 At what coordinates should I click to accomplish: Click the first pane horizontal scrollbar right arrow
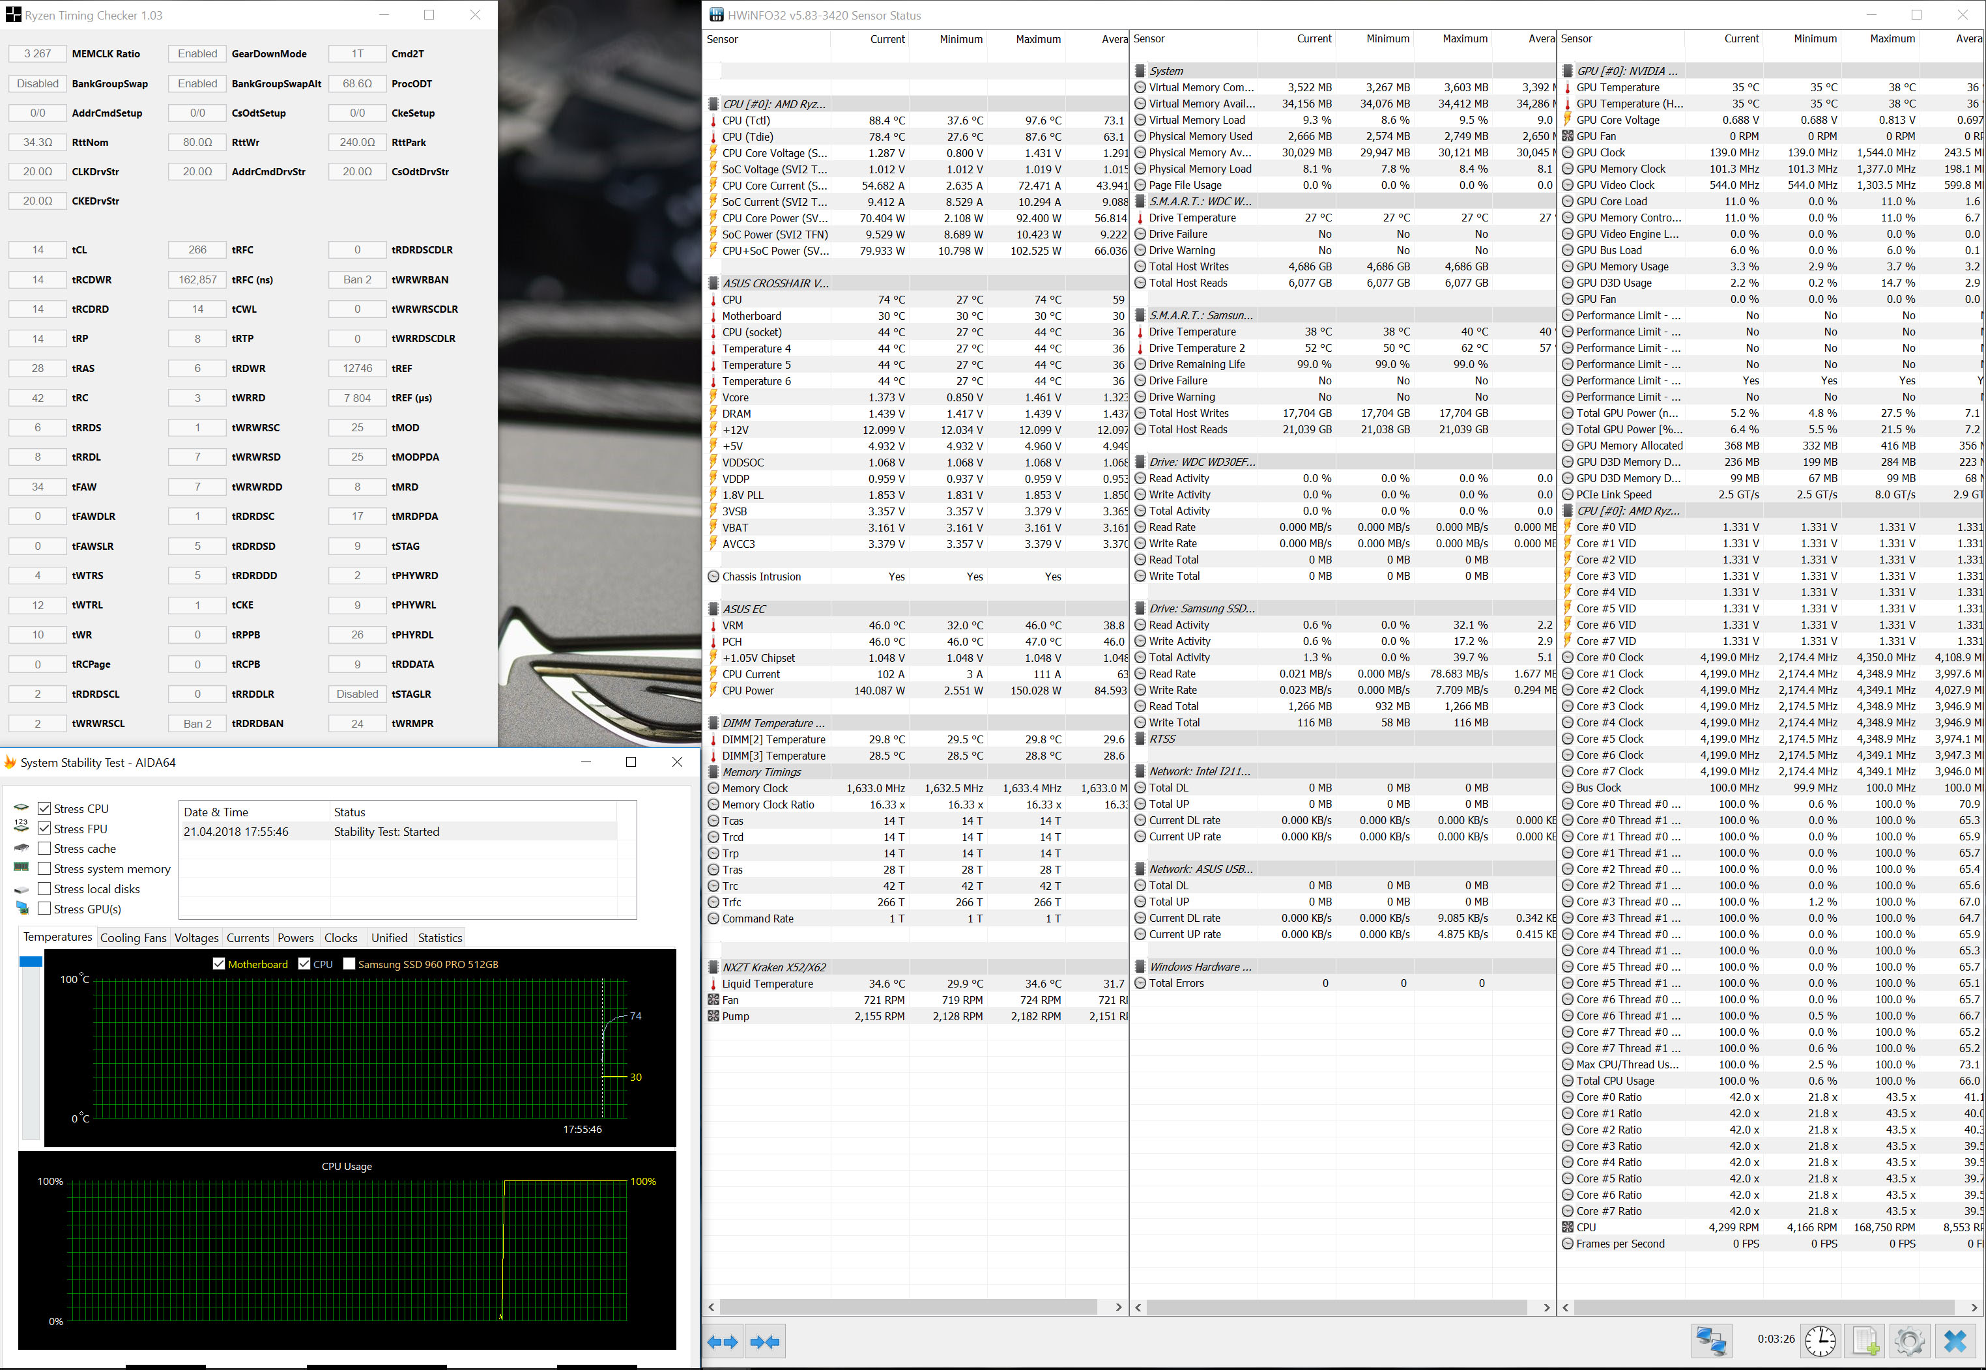coord(1118,1306)
